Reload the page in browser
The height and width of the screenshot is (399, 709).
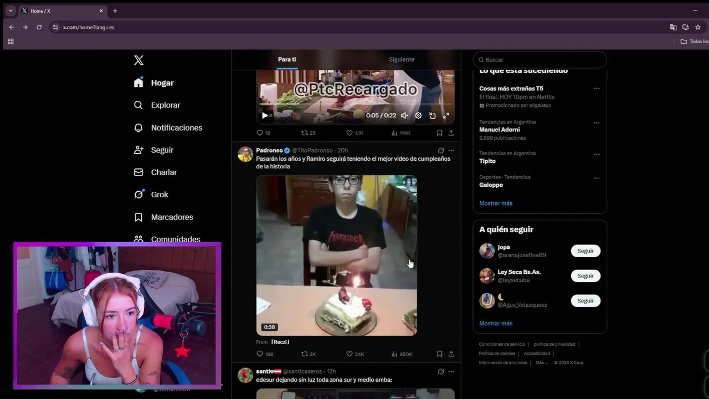pyautogui.click(x=39, y=27)
